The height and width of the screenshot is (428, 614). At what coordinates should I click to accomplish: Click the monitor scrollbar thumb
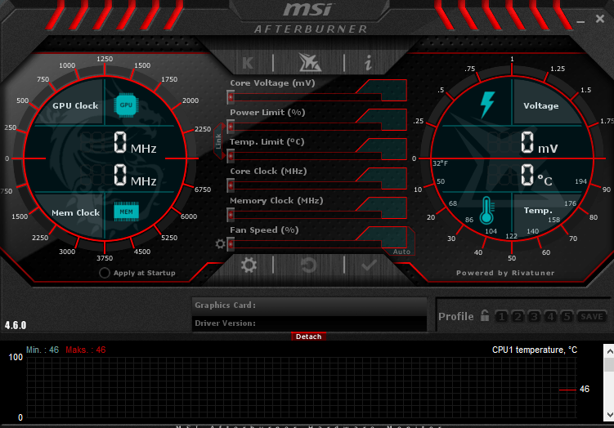pyautogui.click(x=609, y=364)
